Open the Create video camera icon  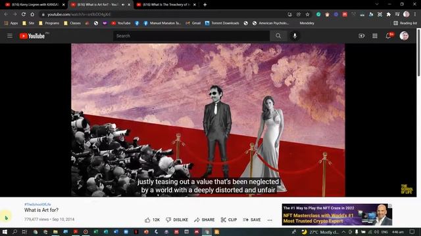361,36
